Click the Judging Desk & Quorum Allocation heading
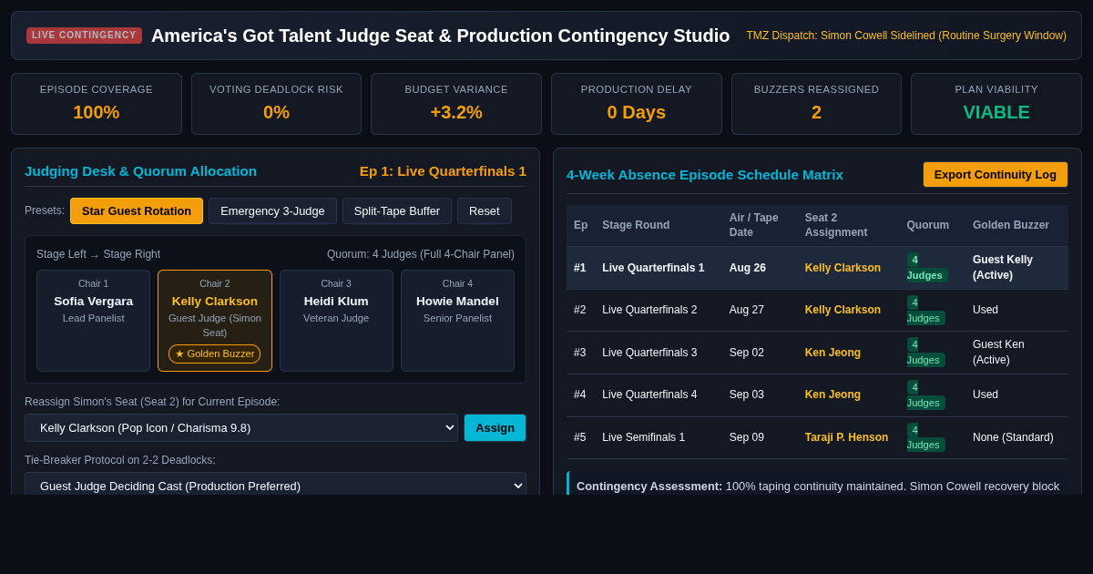The image size is (1093, 574). click(140, 170)
